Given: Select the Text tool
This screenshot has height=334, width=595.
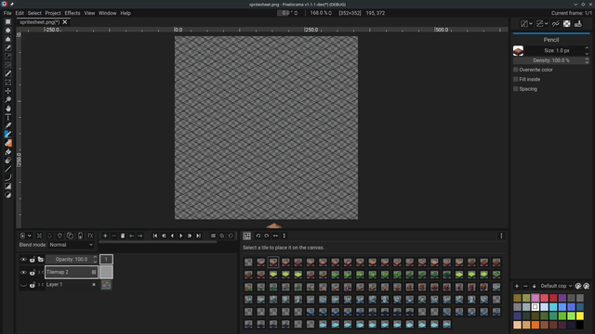Looking at the screenshot, I should [x=8, y=117].
